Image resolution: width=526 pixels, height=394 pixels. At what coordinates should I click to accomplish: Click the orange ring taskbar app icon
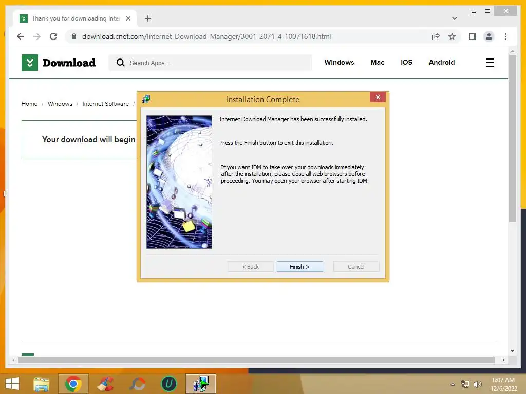pyautogui.click(x=137, y=384)
